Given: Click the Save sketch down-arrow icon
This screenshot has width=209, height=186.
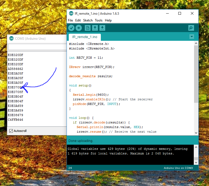Looking at the screenshot, I should click(102, 28).
